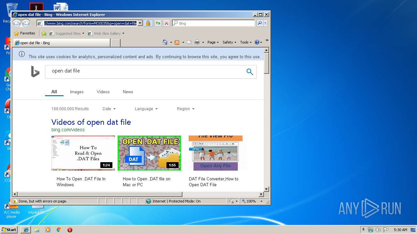This screenshot has width=417, height=234.
Task: Expand Suggested Sites dropdown
Action: pos(83,33)
